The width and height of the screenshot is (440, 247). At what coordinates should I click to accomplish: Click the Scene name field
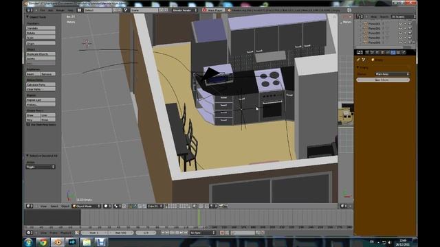point(144,10)
